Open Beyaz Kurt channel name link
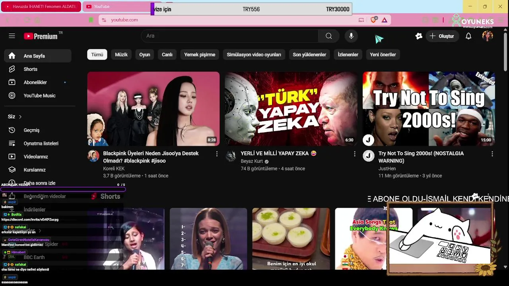This screenshot has width=509, height=286. click(252, 161)
